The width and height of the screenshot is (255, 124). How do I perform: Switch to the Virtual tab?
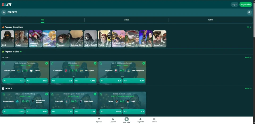[x=126, y=20]
